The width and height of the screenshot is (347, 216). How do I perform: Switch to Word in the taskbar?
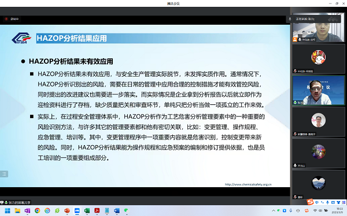click(x=117, y=211)
